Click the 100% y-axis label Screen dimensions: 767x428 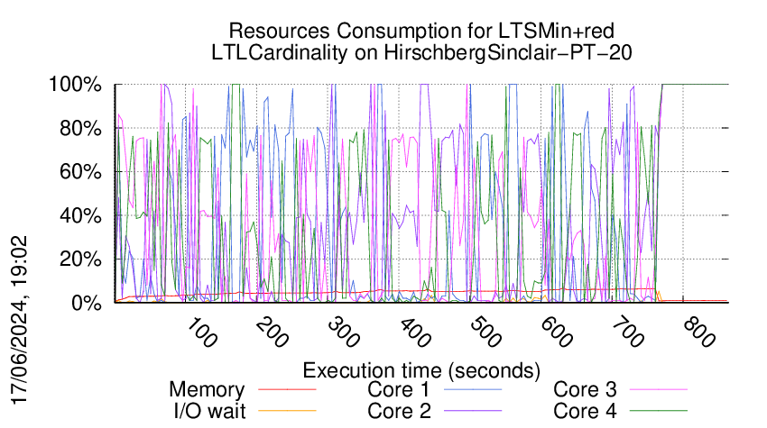(75, 85)
